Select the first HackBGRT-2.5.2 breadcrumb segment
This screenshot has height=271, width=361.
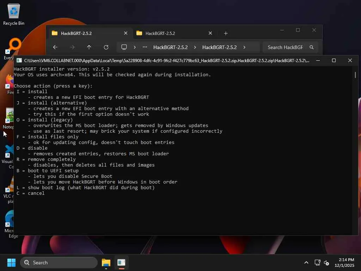[x=170, y=47]
